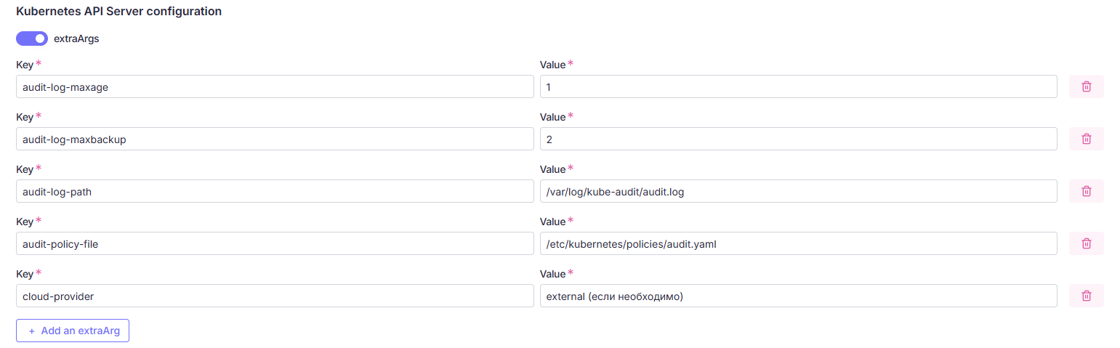Select the audit-policy-file key input
The height and width of the screenshot is (348, 1120).
pyautogui.click(x=275, y=243)
